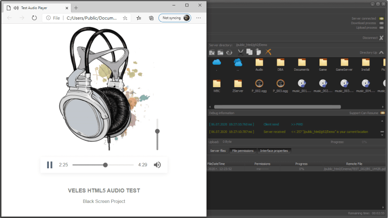Click the file list horizontal scrollbar
Screen dimensions: 388x218
point(278,107)
